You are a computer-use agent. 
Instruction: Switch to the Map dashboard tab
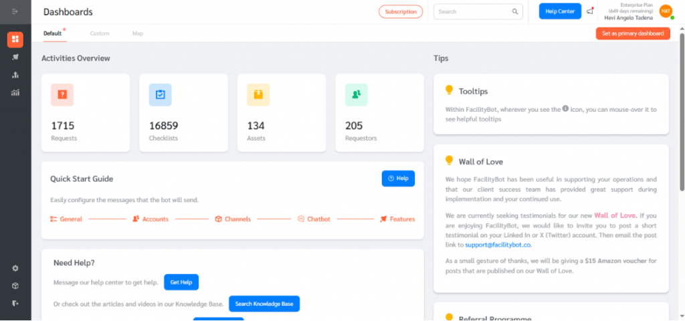point(138,33)
